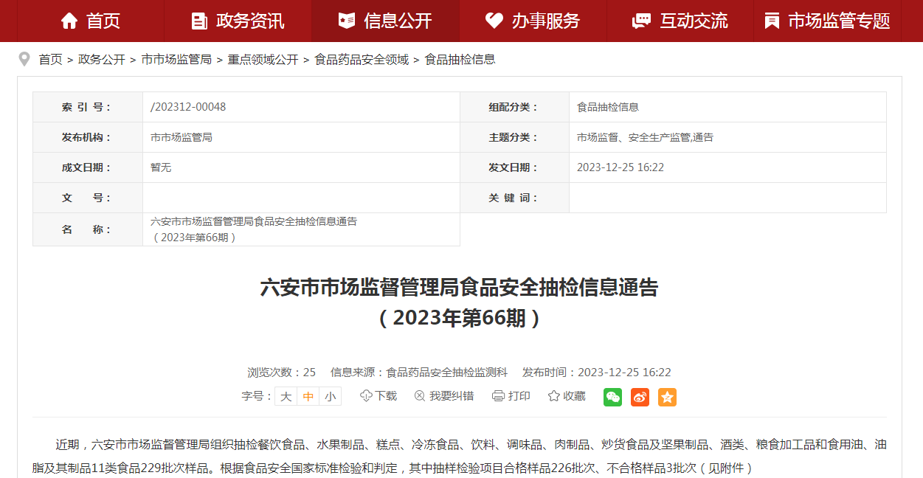Click the 打印 printer icon
The image size is (923, 478).
(498, 396)
